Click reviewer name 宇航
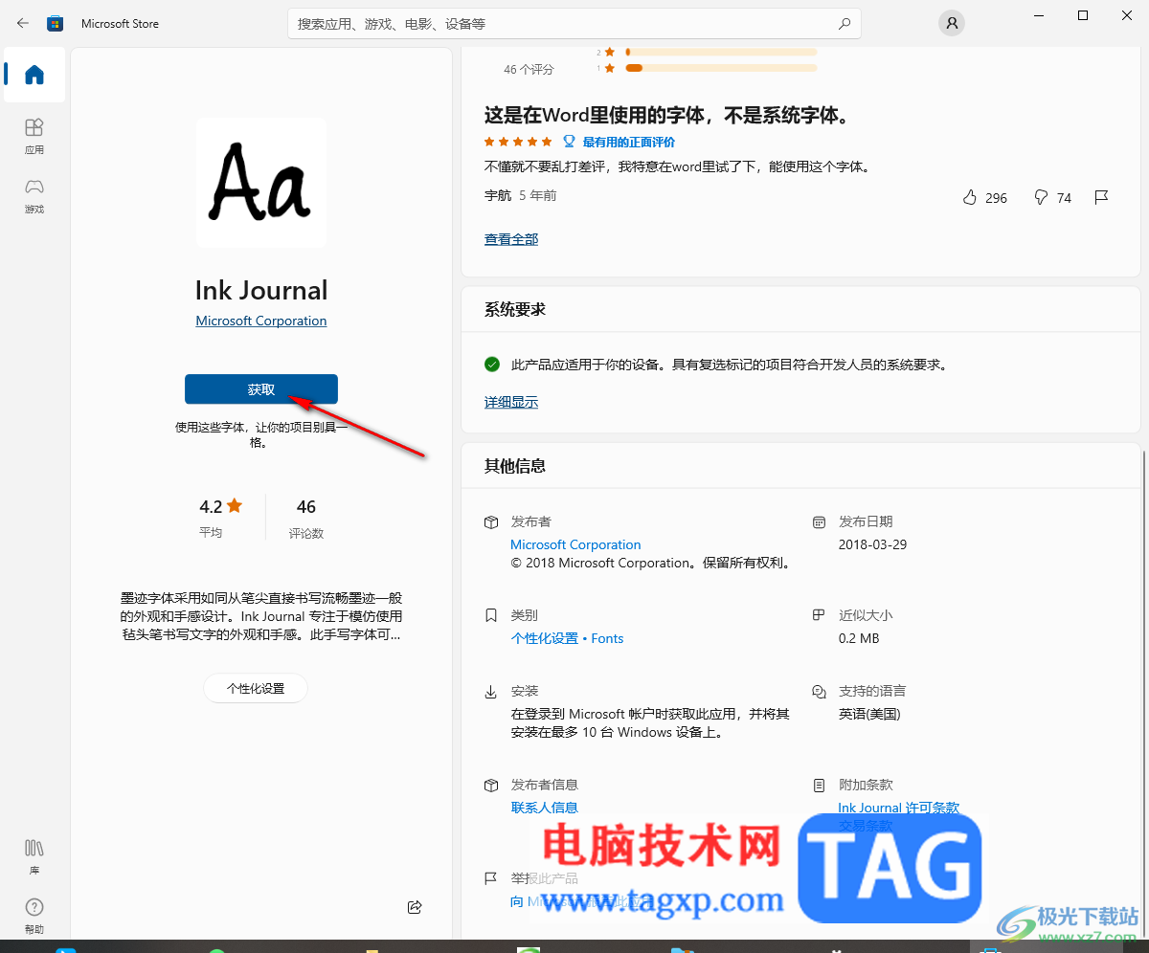This screenshot has height=953, width=1149. point(498,195)
